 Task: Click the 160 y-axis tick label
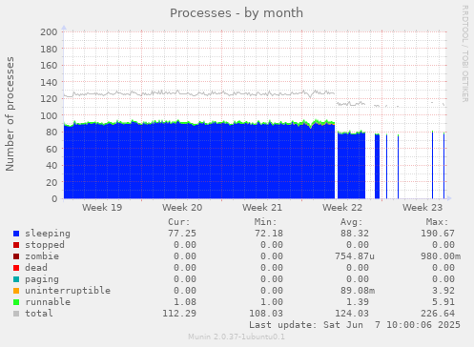(49, 66)
